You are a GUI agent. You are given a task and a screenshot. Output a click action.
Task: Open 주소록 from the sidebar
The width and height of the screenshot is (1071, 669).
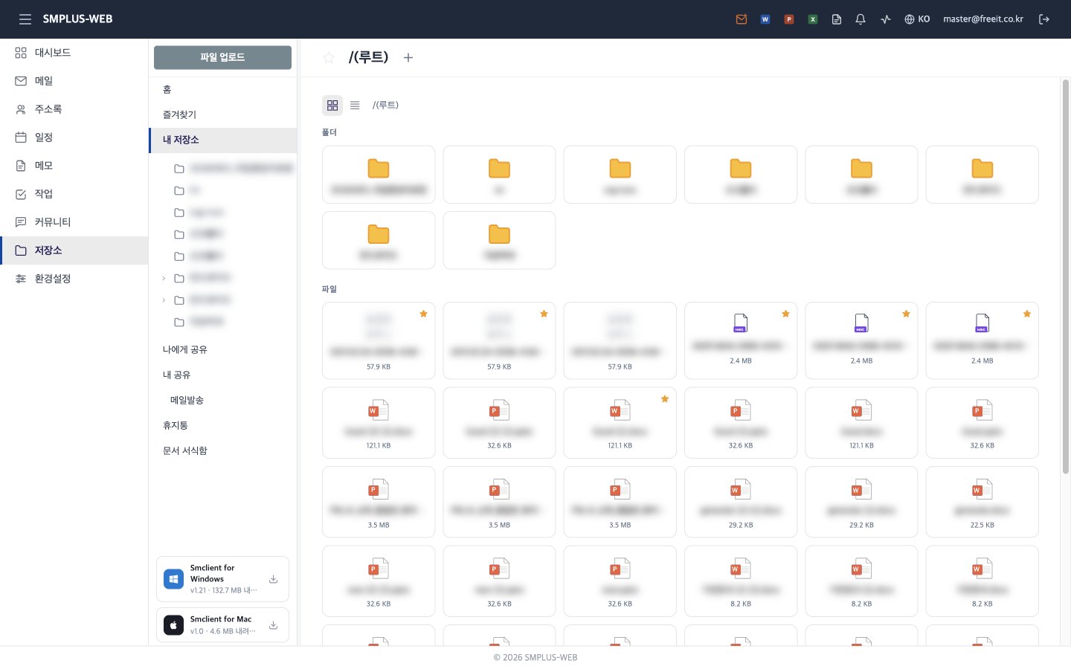(74, 109)
